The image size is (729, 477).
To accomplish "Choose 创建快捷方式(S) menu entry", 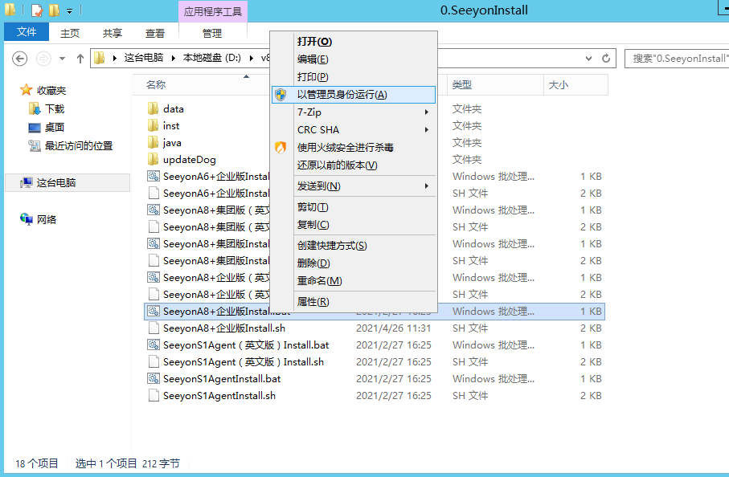I will pos(354,245).
